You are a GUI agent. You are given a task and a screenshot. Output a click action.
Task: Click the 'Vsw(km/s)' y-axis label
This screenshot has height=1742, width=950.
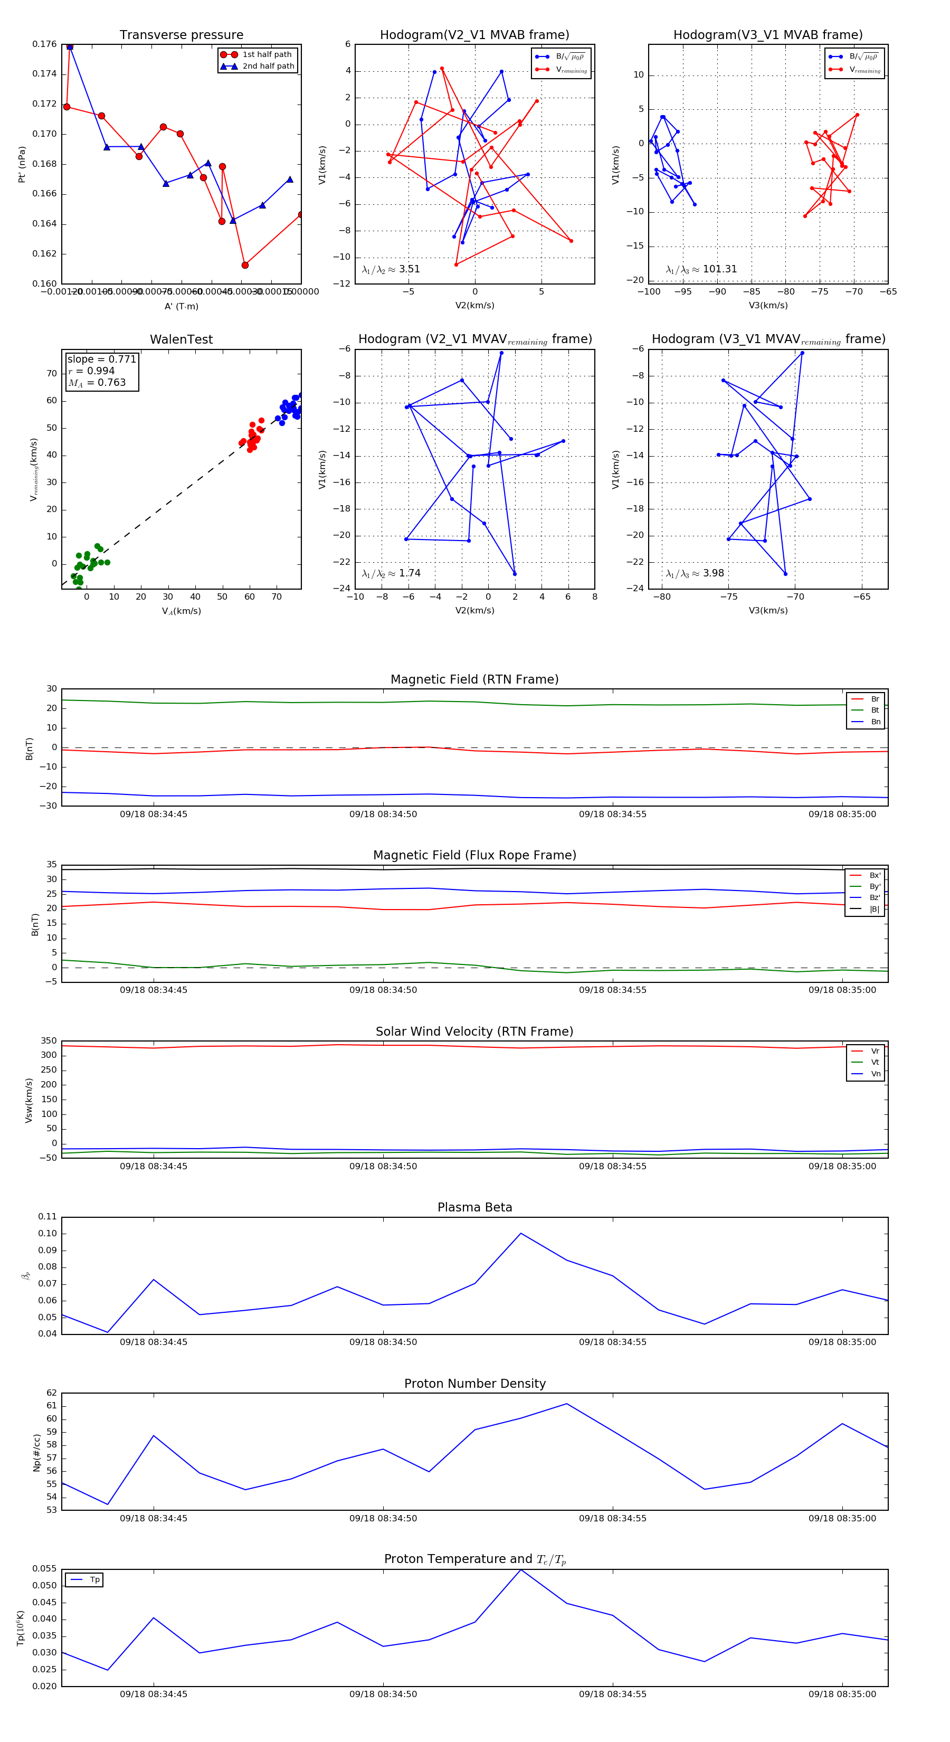[28, 1101]
